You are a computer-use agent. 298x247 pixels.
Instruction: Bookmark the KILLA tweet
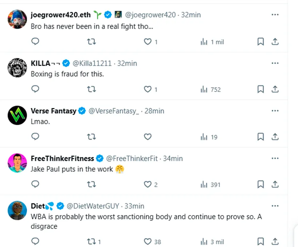[x=261, y=89]
